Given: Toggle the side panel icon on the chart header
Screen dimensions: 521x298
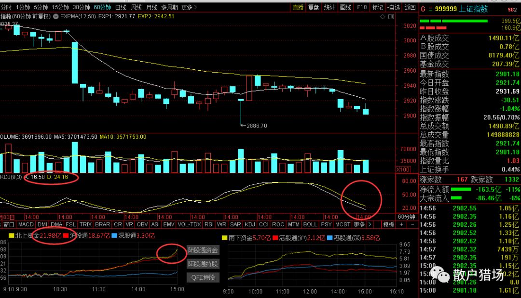Looking at the screenshot, I should click(x=391, y=16).
